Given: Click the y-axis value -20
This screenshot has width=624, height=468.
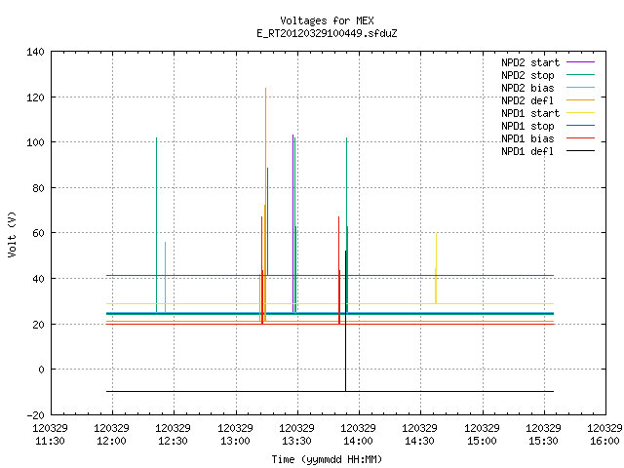Looking at the screenshot, I should [x=35, y=415].
